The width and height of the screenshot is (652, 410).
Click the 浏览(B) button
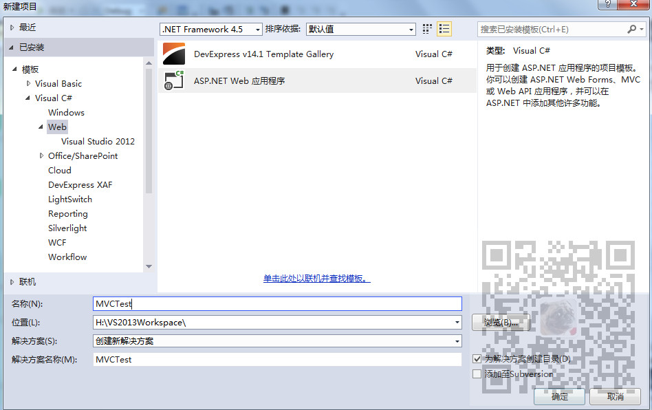500,322
